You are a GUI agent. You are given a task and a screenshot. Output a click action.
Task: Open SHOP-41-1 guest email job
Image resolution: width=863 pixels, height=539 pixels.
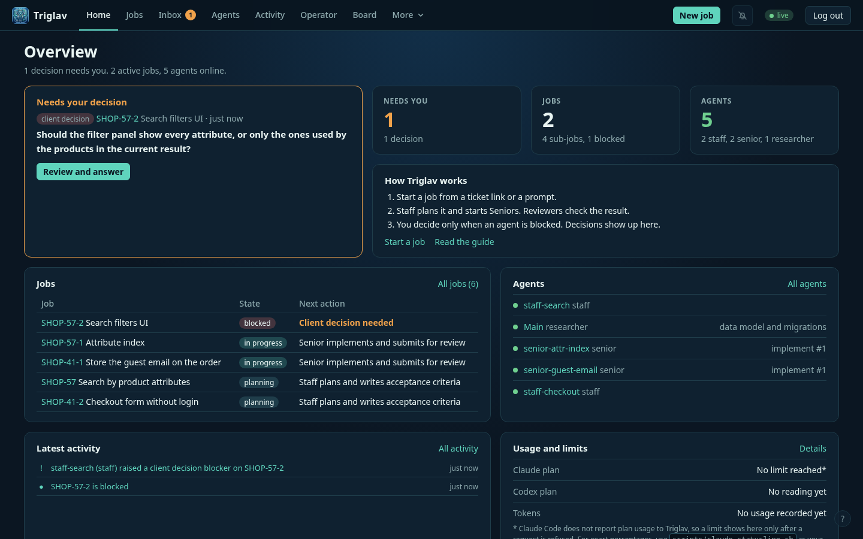click(131, 362)
